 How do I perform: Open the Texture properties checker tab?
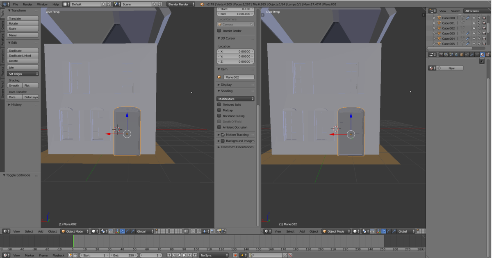pyautogui.click(x=487, y=54)
